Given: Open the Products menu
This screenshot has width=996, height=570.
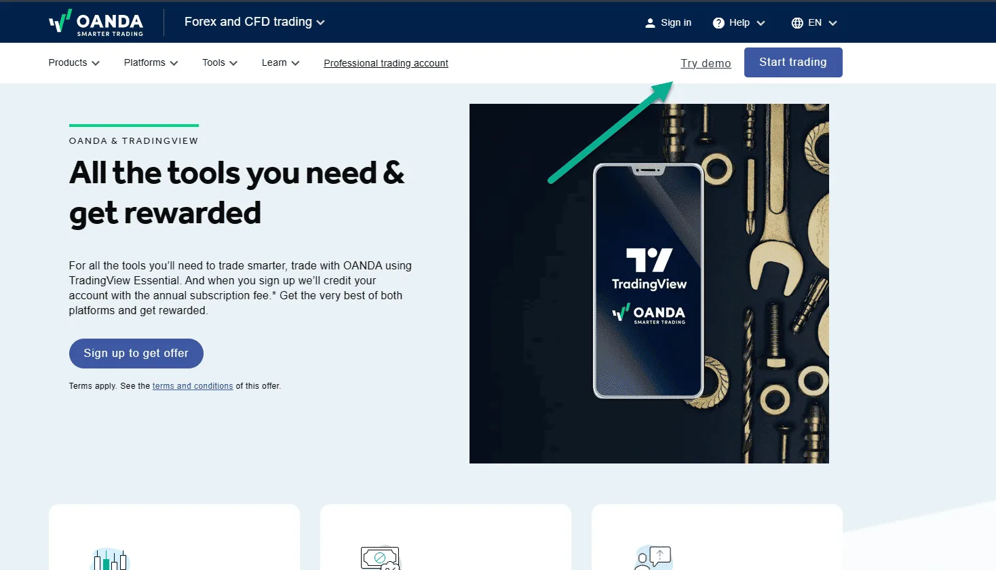Looking at the screenshot, I should pyautogui.click(x=74, y=62).
